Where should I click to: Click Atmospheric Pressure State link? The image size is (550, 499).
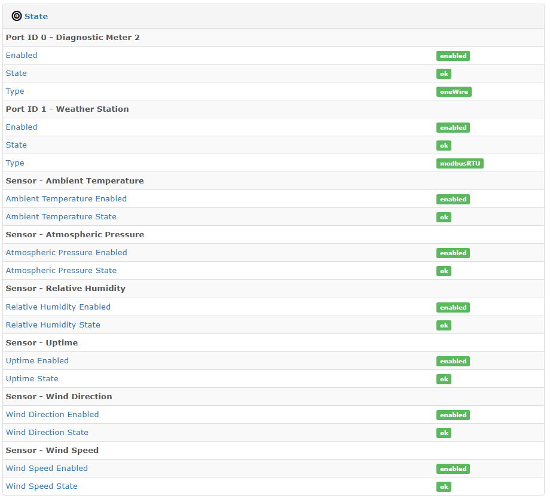(x=61, y=271)
